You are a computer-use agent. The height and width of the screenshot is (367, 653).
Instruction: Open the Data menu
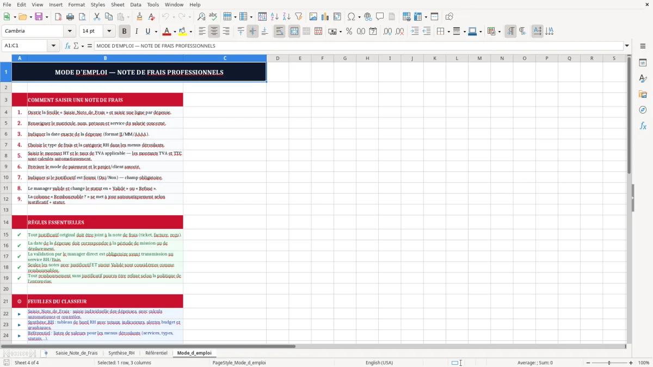point(135,4)
